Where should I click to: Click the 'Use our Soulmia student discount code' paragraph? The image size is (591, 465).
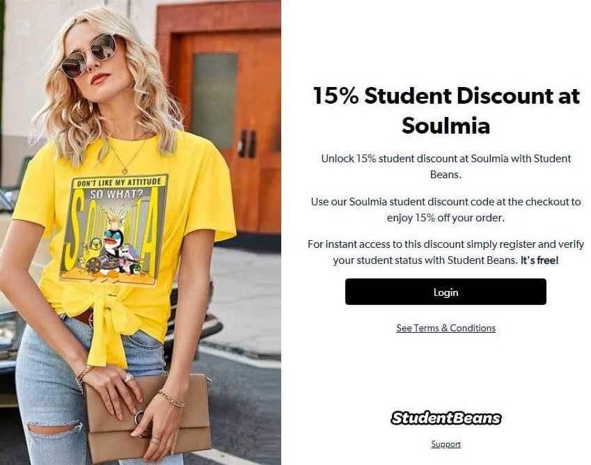pos(446,210)
